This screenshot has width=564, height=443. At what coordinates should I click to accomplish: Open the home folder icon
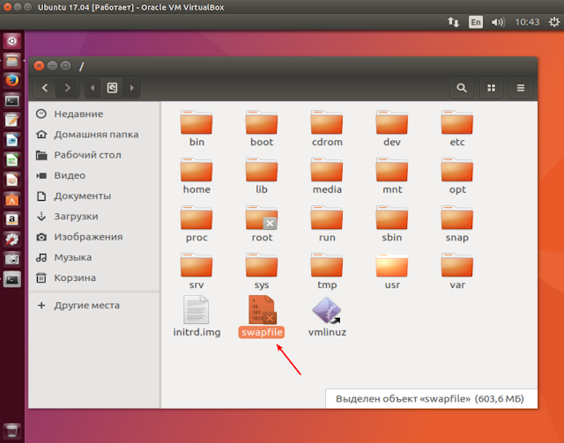point(197,170)
